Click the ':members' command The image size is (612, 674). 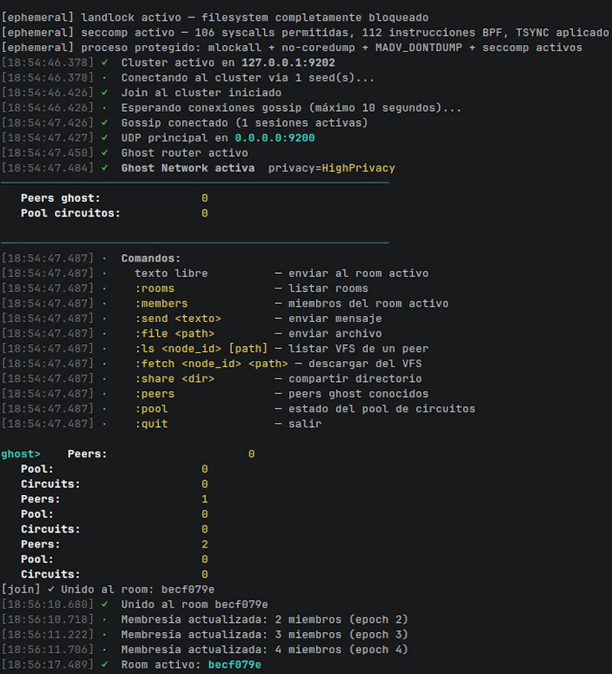[161, 304]
